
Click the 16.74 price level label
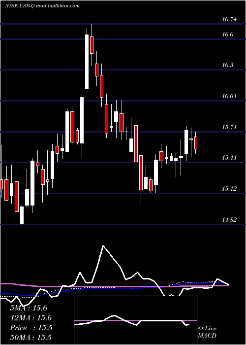tap(229, 19)
